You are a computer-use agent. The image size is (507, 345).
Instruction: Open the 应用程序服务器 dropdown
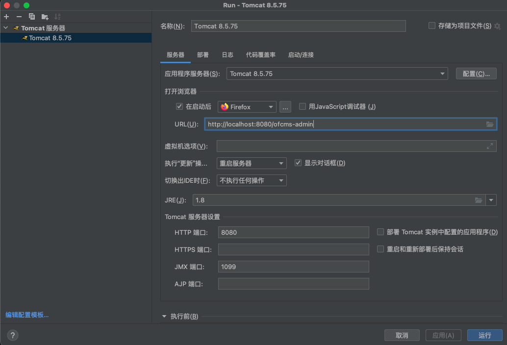coord(337,74)
